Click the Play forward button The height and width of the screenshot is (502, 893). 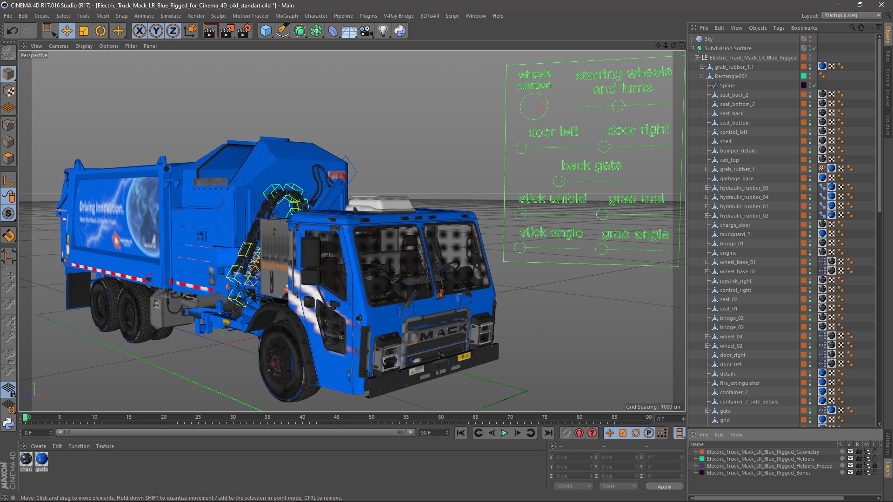tap(504, 433)
